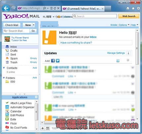Click the Web Search button
Viewport: 142px width, 134px height.
tap(129, 16)
